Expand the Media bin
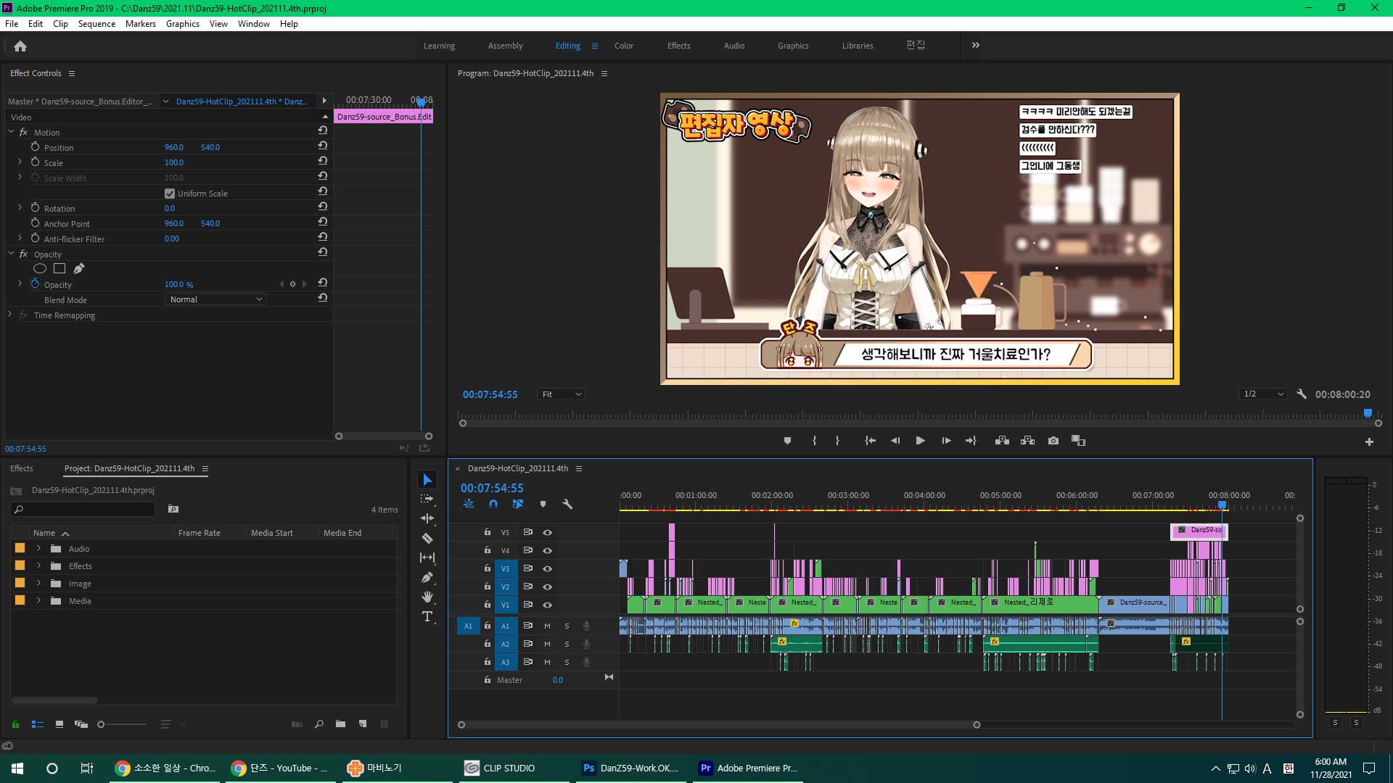Screen dimensions: 1393x783 pyautogui.click(x=38, y=601)
